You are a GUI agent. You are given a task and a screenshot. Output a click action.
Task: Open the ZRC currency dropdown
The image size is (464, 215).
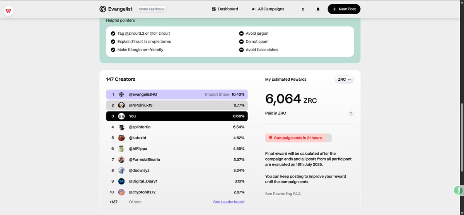point(344,79)
